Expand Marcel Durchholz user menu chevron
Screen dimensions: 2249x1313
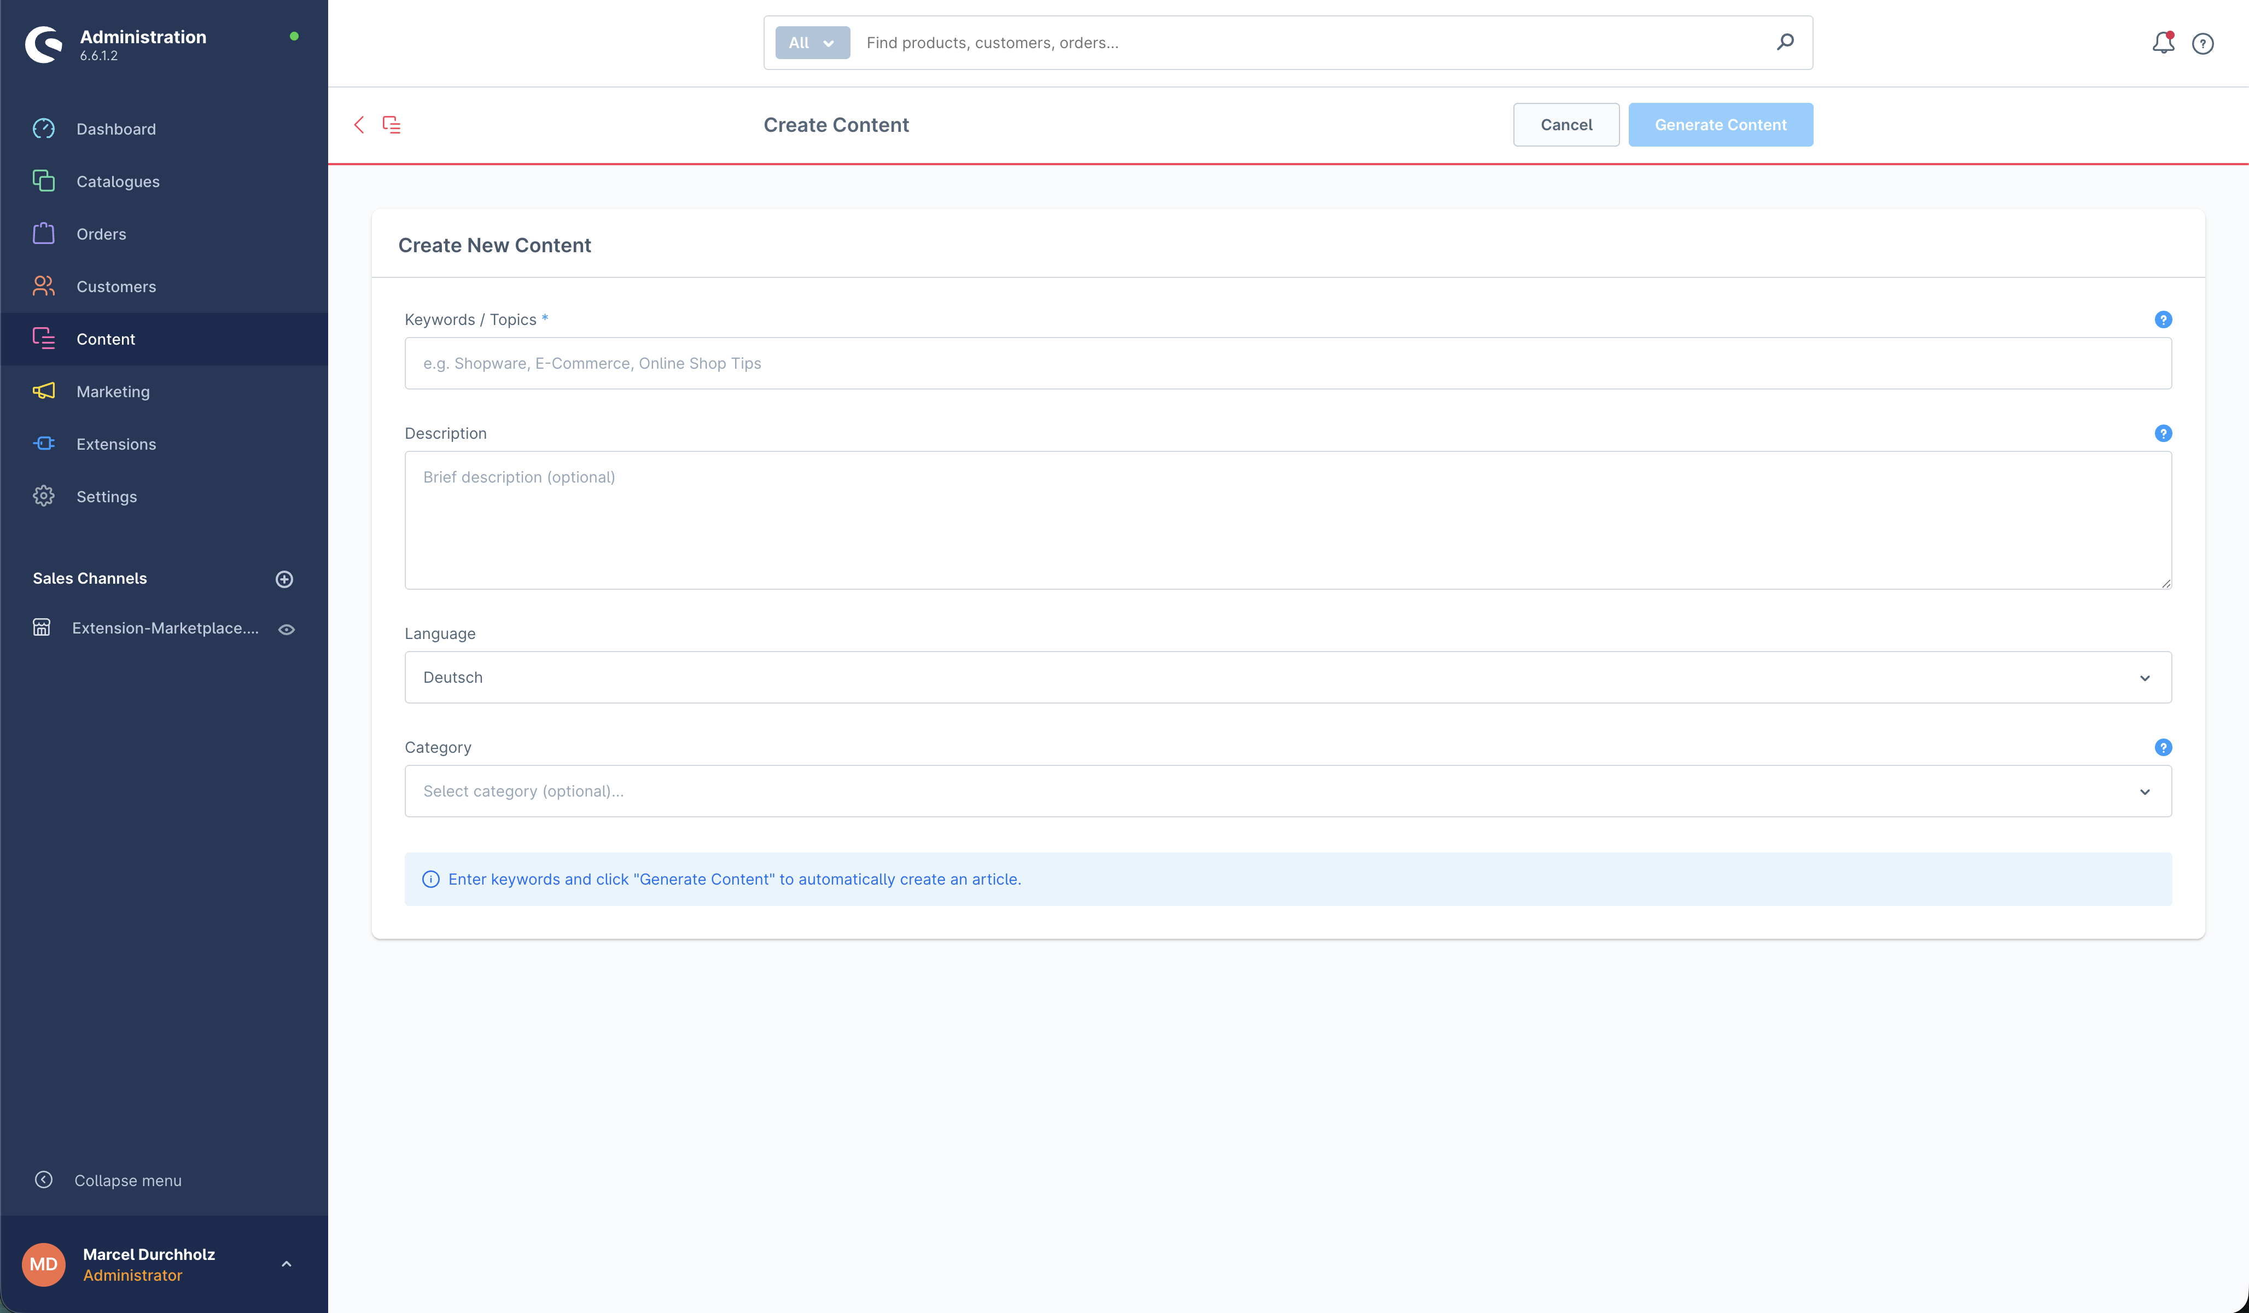coord(287,1264)
